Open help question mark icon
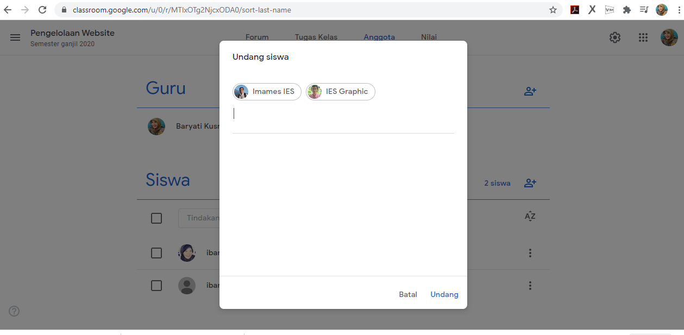This screenshot has width=684, height=335. (x=14, y=311)
